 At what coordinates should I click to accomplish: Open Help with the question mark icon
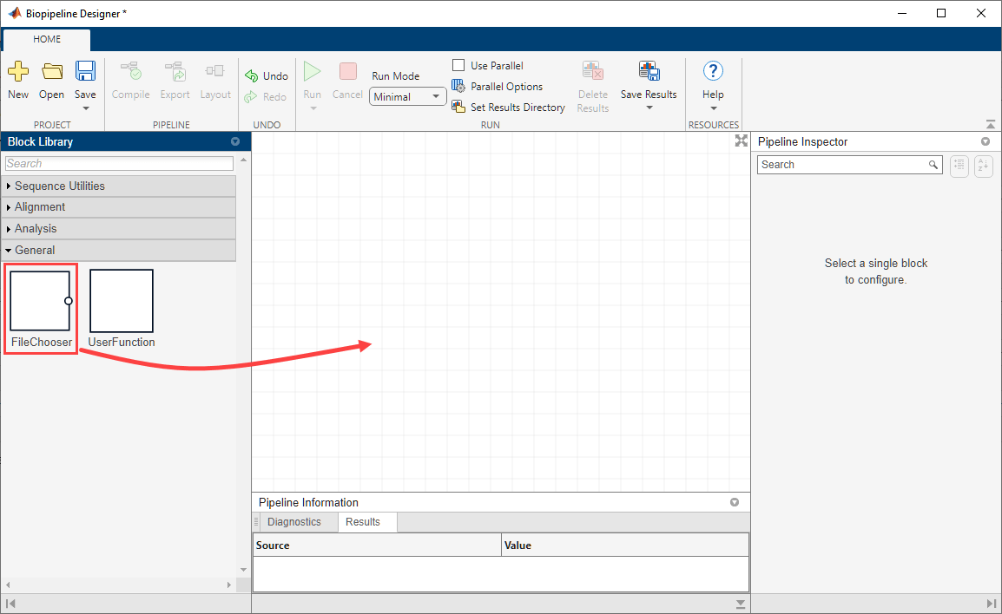pyautogui.click(x=713, y=71)
